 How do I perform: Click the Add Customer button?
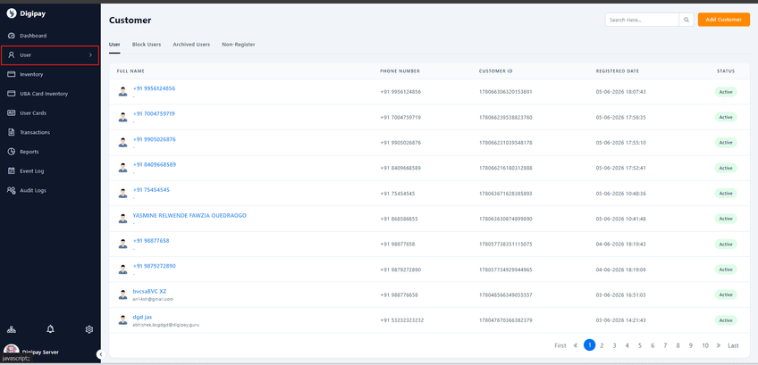coord(724,20)
